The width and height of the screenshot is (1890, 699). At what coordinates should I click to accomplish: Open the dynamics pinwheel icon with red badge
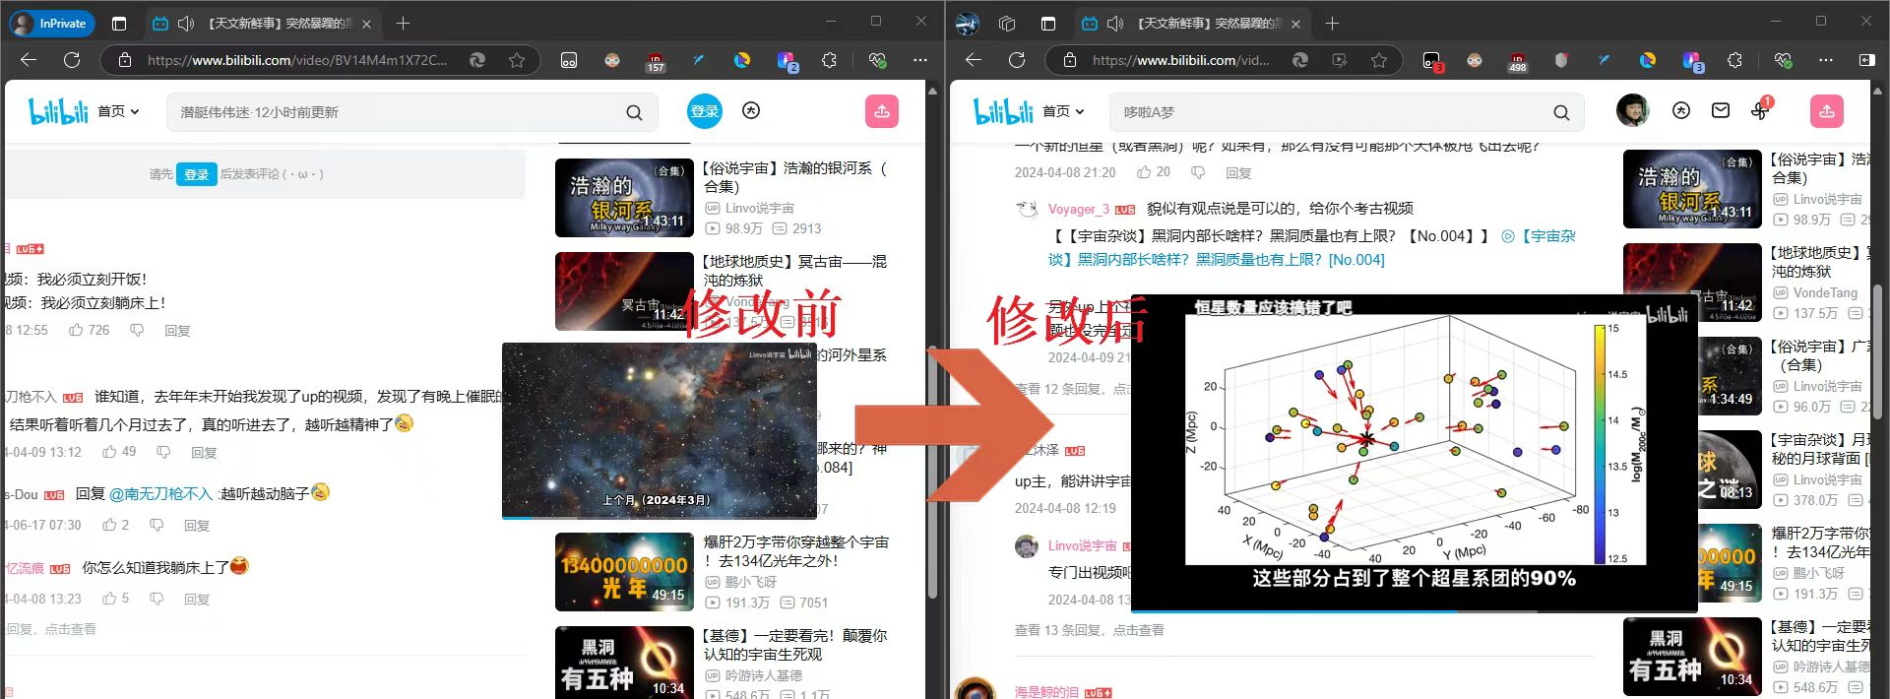[1760, 111]
